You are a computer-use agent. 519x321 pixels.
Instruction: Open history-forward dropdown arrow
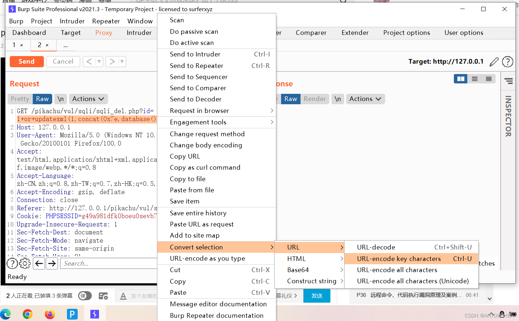(122, 61)
